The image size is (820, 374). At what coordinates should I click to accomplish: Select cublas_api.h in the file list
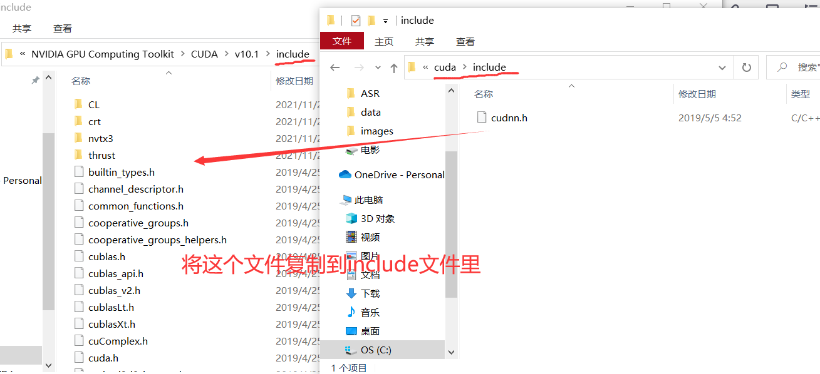[x=116, y=273]
